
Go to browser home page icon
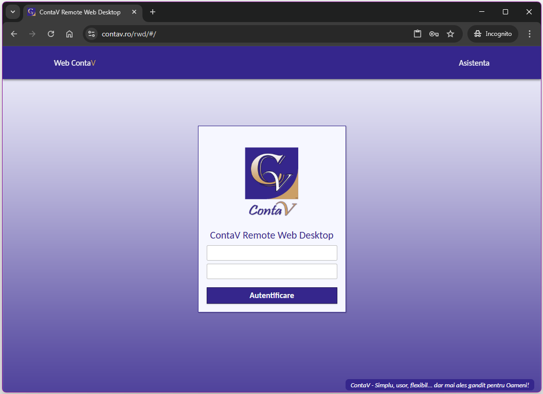[x=69, y=34]
